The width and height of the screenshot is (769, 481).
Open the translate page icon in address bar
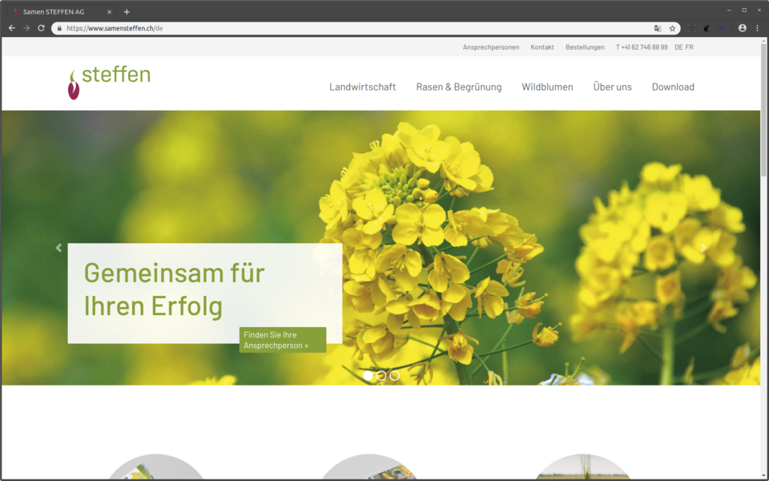tap(658, 29)
